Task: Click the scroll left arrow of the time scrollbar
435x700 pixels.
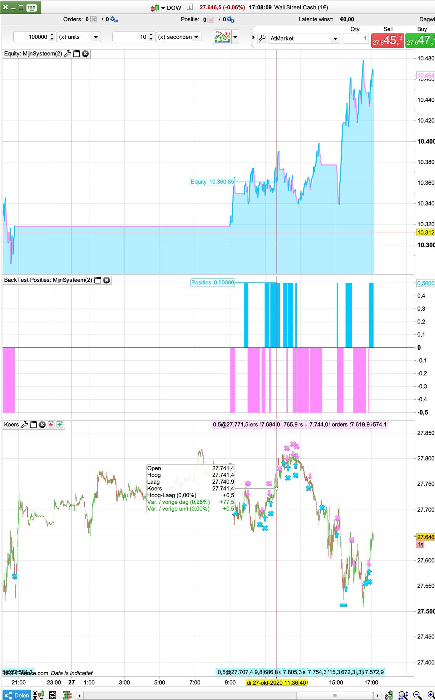Action: pyautogui.click(x=80, y=696)
